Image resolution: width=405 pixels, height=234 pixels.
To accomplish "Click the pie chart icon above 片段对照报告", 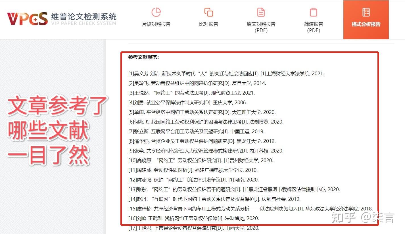I will point(156,12).
